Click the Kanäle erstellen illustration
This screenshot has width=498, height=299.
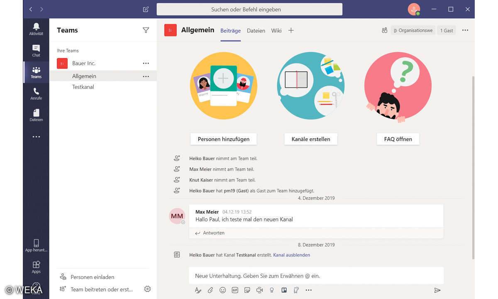(x=311, y=86)
